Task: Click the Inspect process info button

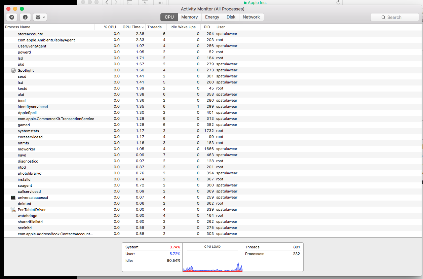Action: tap(25, 17)
